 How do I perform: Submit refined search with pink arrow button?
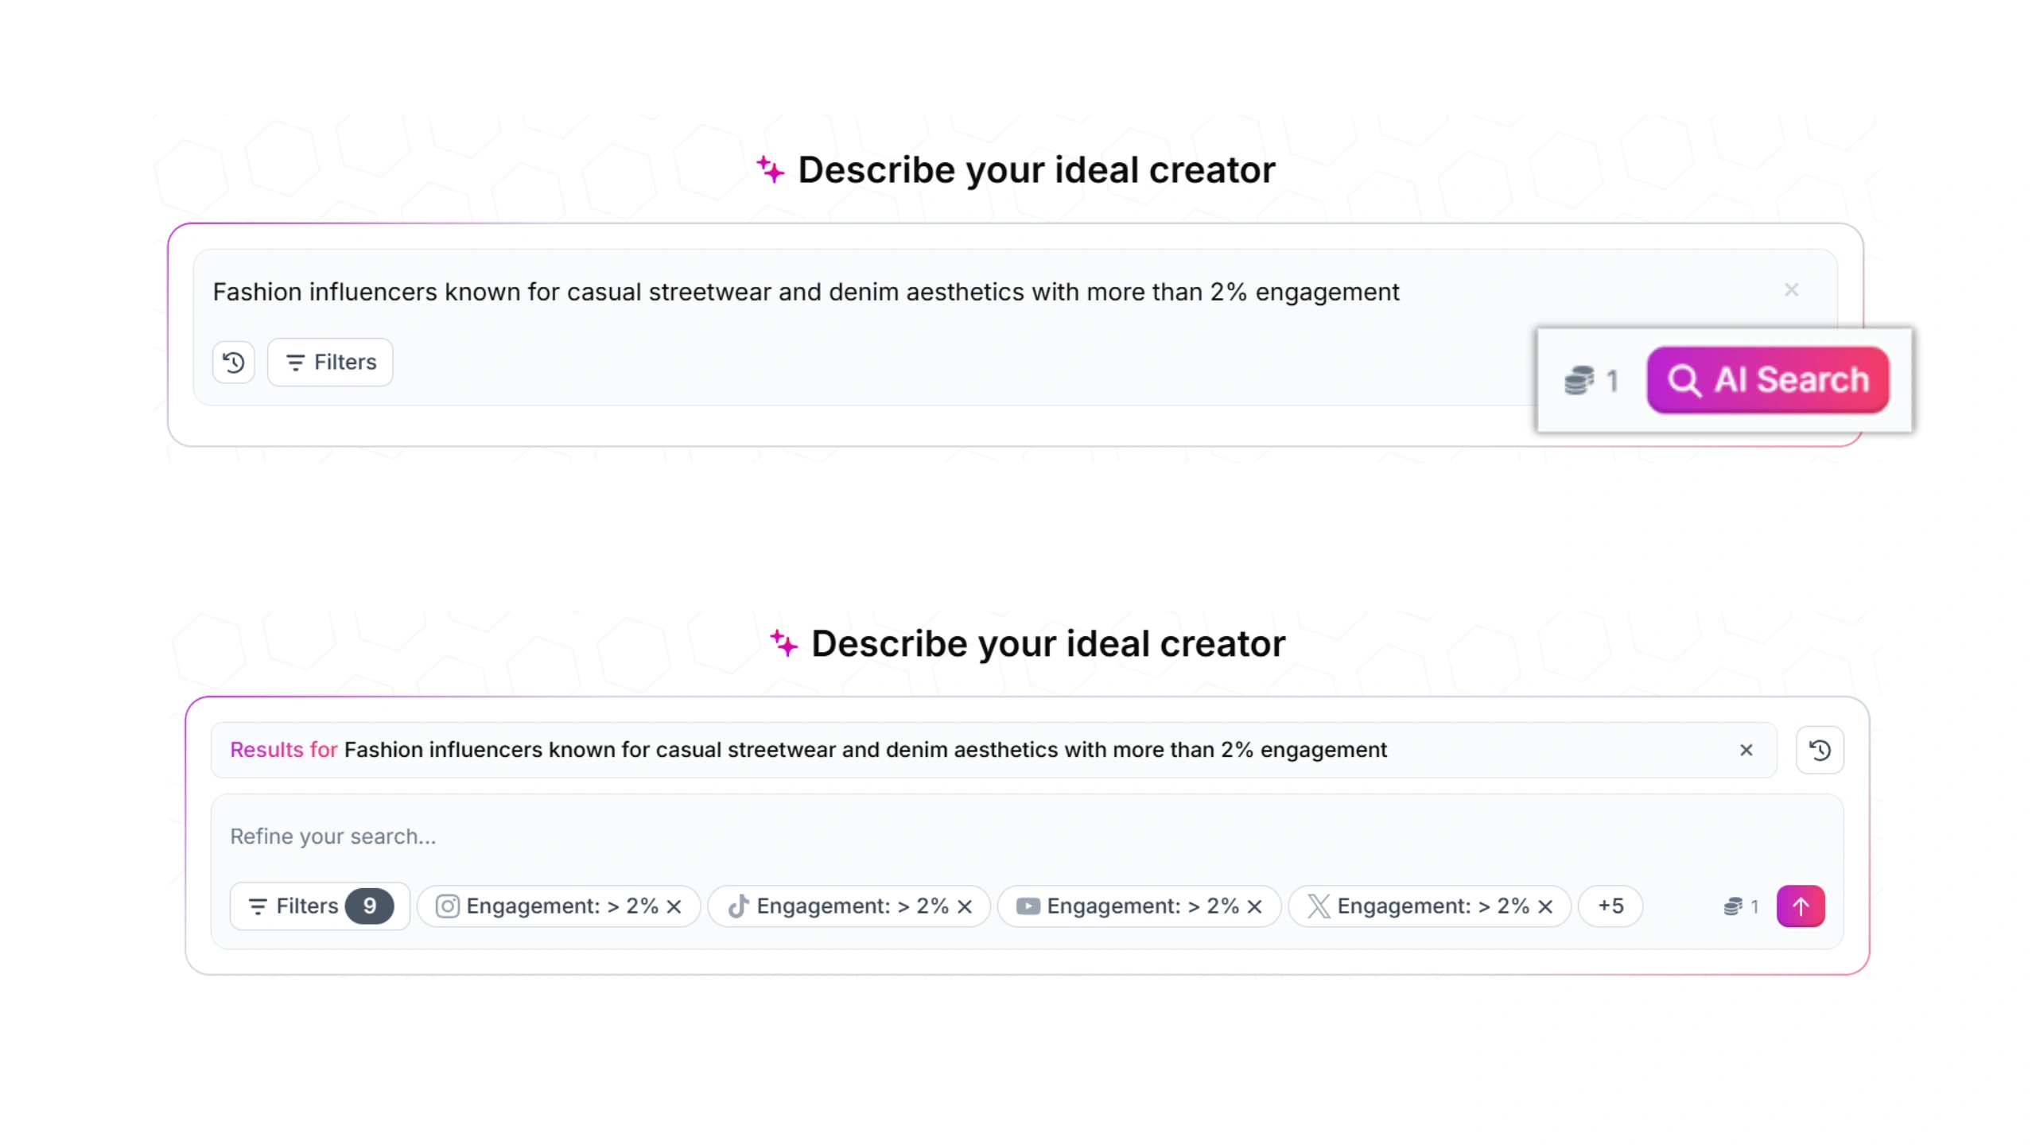[x=1801, y=906]
